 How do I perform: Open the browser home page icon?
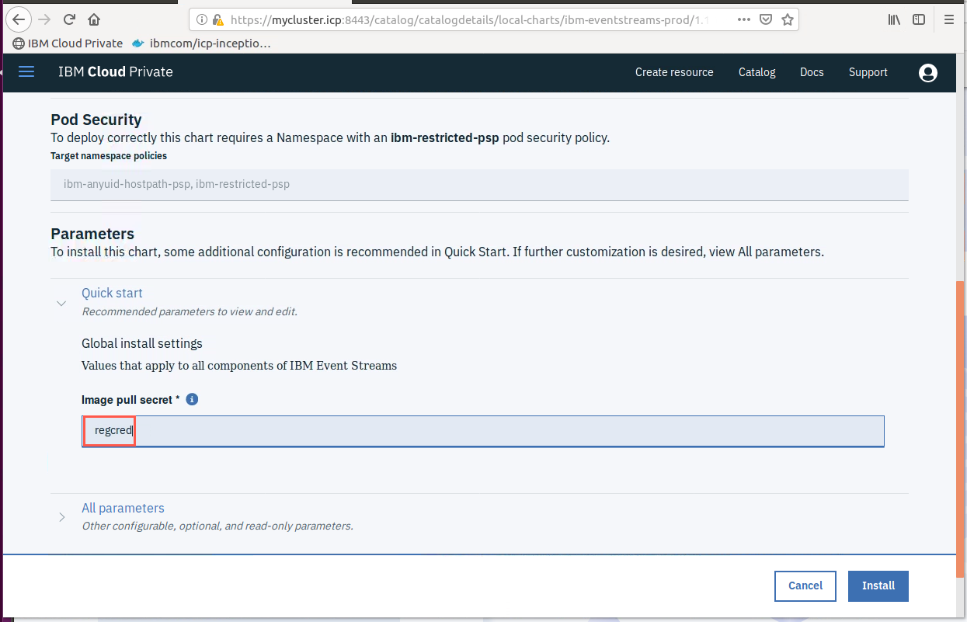pyautogui.click(x=94, y=19)
